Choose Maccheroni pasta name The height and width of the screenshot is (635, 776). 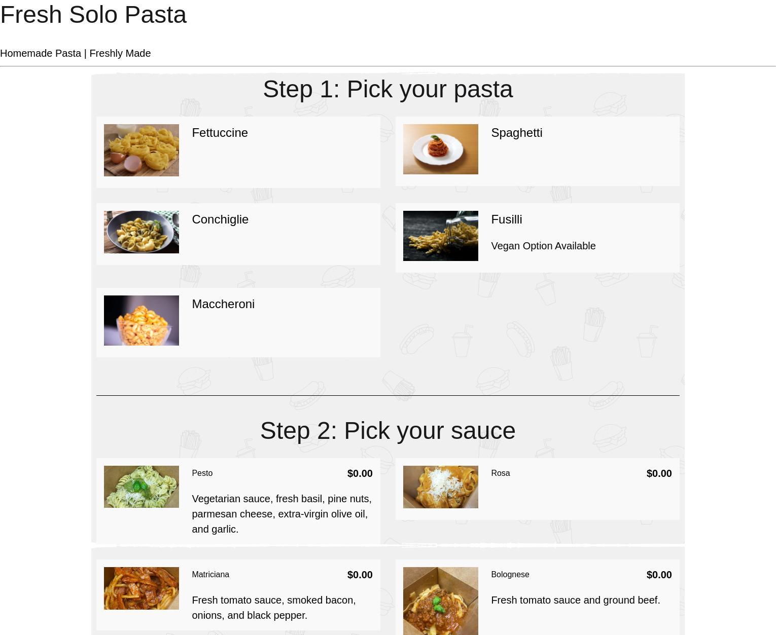pyautogui.click(x=223, y=304)
